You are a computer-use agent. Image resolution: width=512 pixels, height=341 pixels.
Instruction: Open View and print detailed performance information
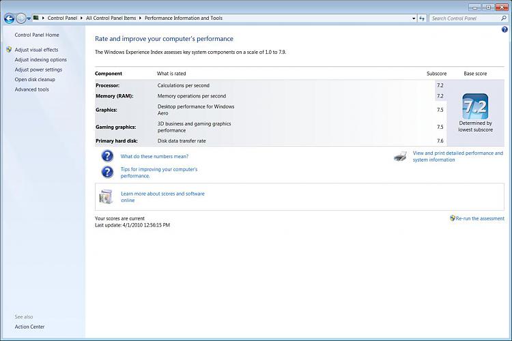point(458,156)
